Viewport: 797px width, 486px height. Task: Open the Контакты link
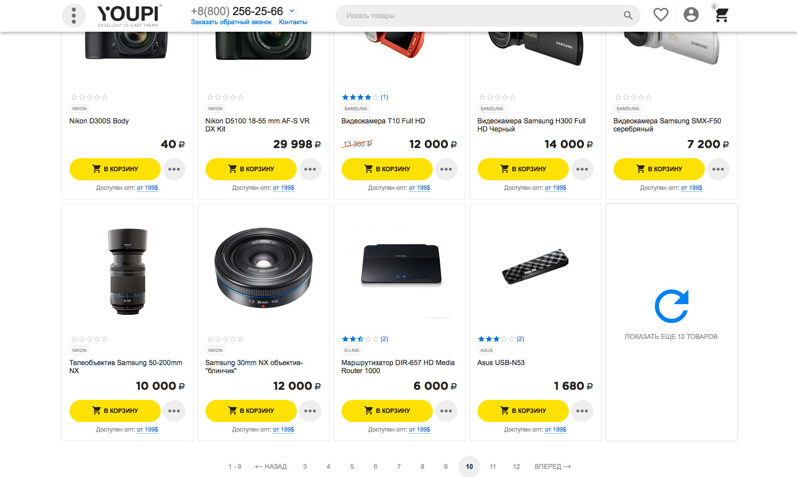point(293,22)
